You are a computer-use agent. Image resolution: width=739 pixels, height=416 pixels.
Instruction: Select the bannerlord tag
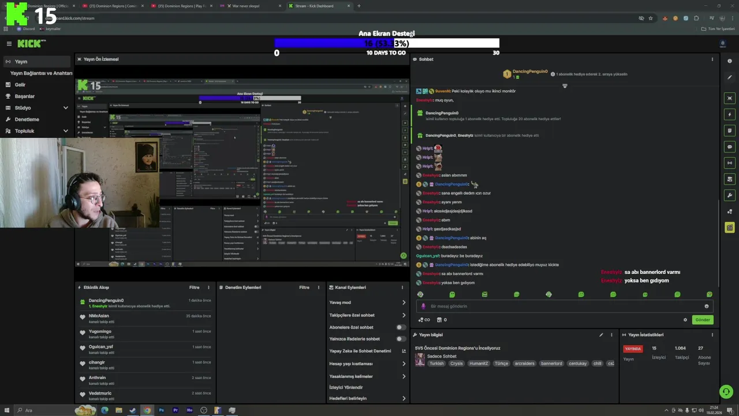pos(551,363)
